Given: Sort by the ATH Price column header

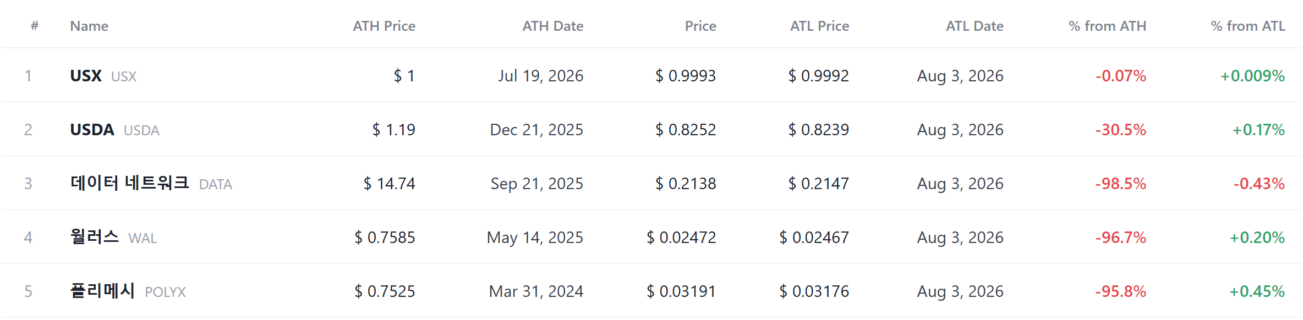Looking at the screenshot, I should point(384,26).
